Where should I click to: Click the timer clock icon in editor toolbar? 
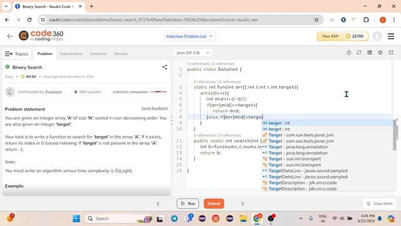point(348,53)
